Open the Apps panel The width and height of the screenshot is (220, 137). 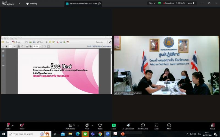pyautogui.click(x=156, y=126)
